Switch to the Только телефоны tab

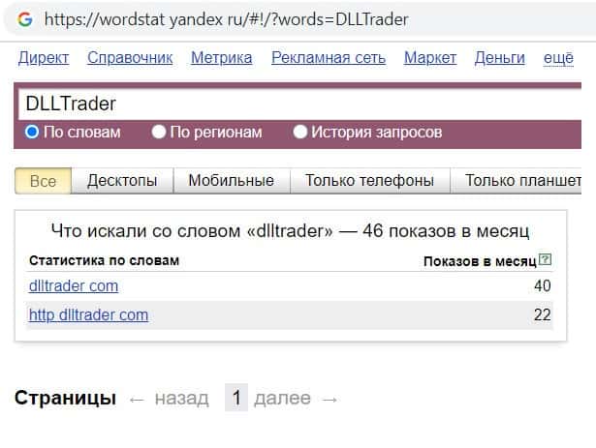pos(369,181)
